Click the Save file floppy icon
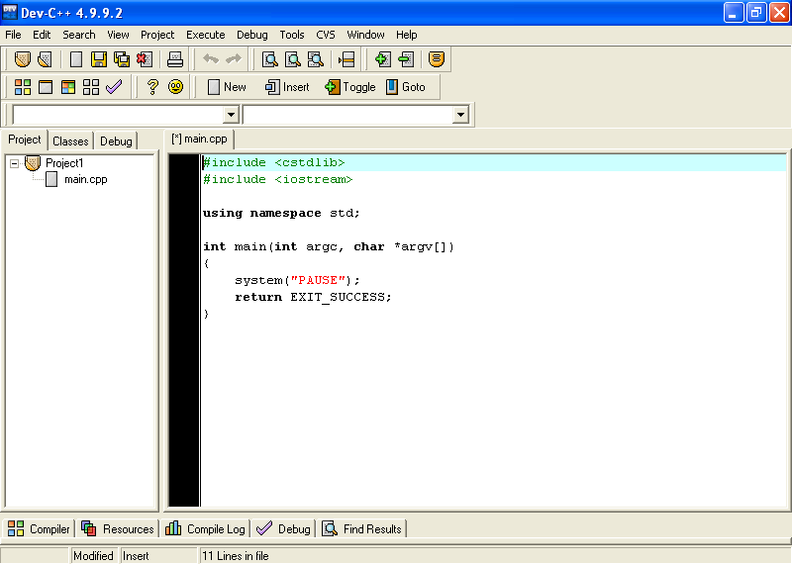The height and width of the screenshot is (564, 792). 99,59
